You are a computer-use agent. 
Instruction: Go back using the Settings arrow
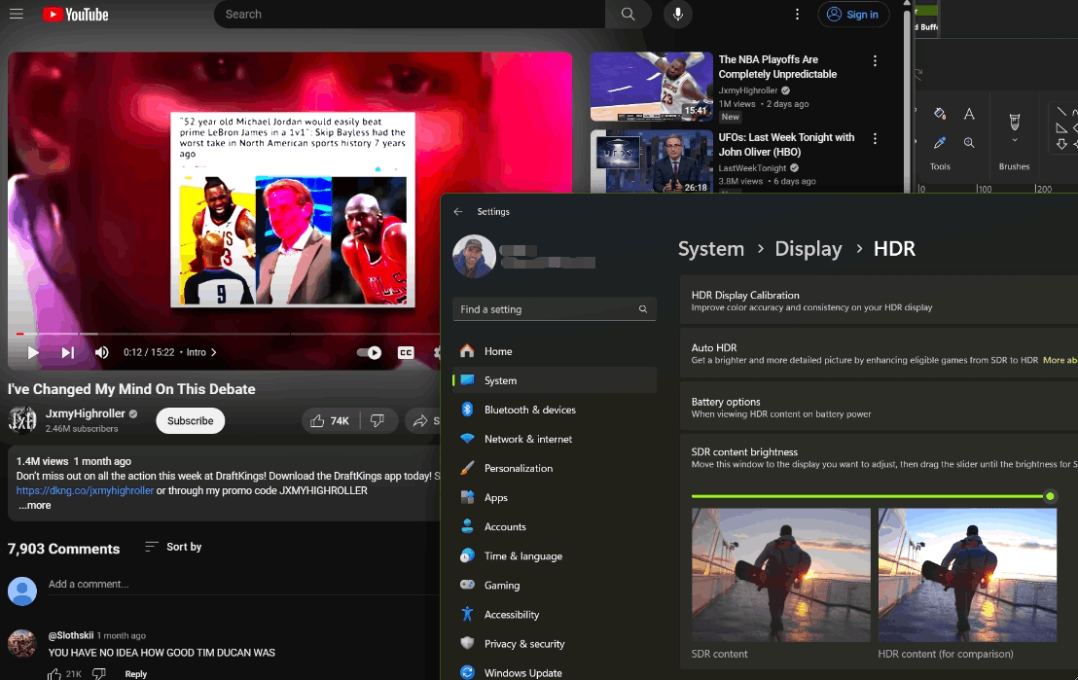(458, 212)
